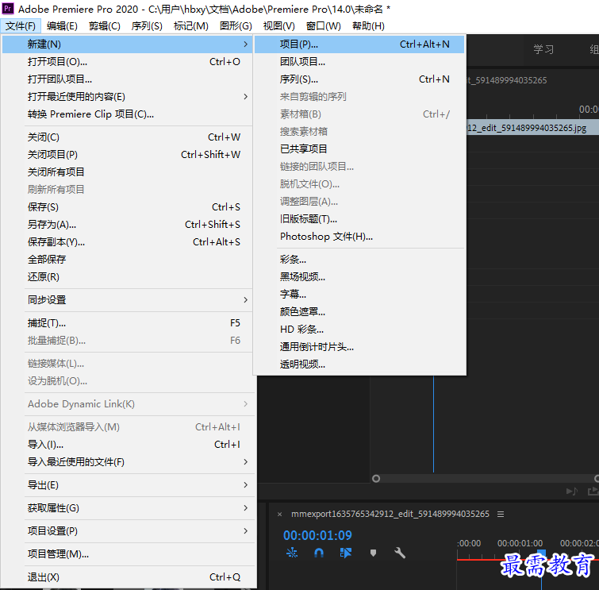
Task: Expand 打开最近使用的内容(E) submenu
Action: click(x=127, y=97)
